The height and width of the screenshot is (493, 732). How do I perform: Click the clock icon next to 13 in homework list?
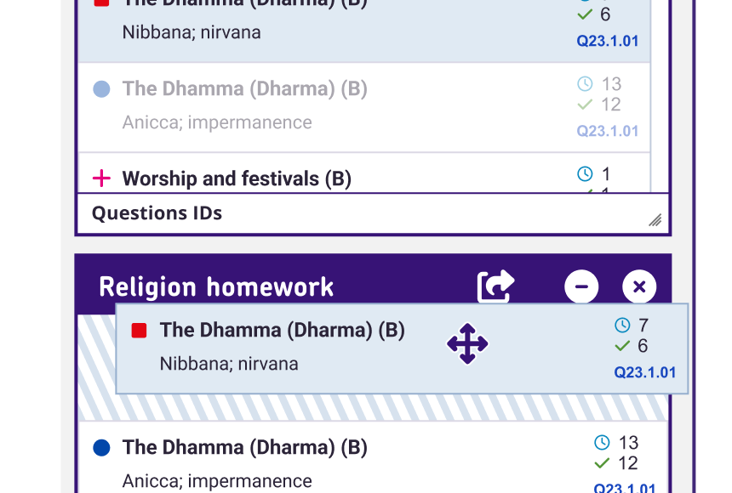point(602,443)
